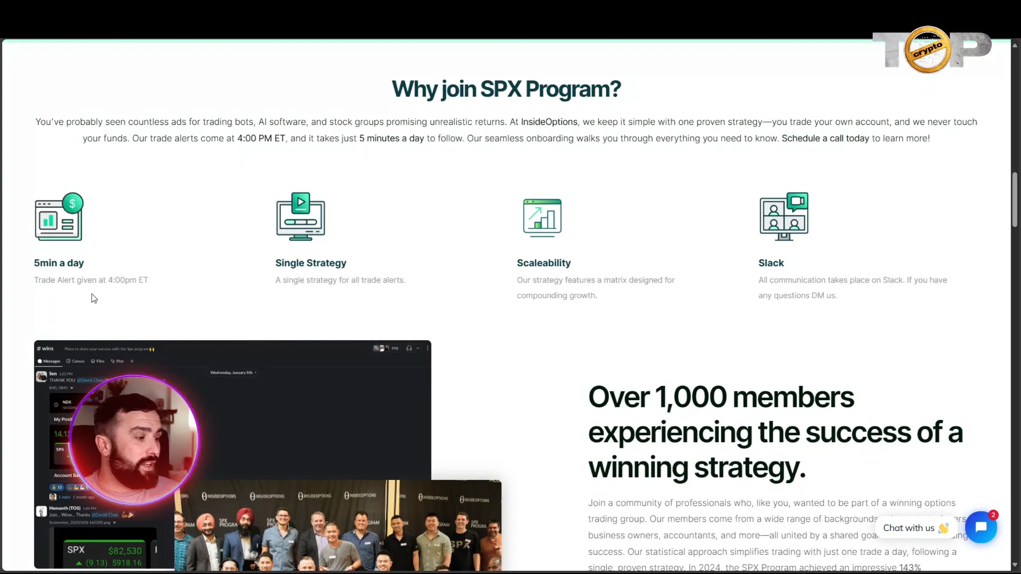The width and height of the screenshot is (1021, 574).
Task: Open the Canvas tab in Slack screenshot
Action: [x=76, y=361]
